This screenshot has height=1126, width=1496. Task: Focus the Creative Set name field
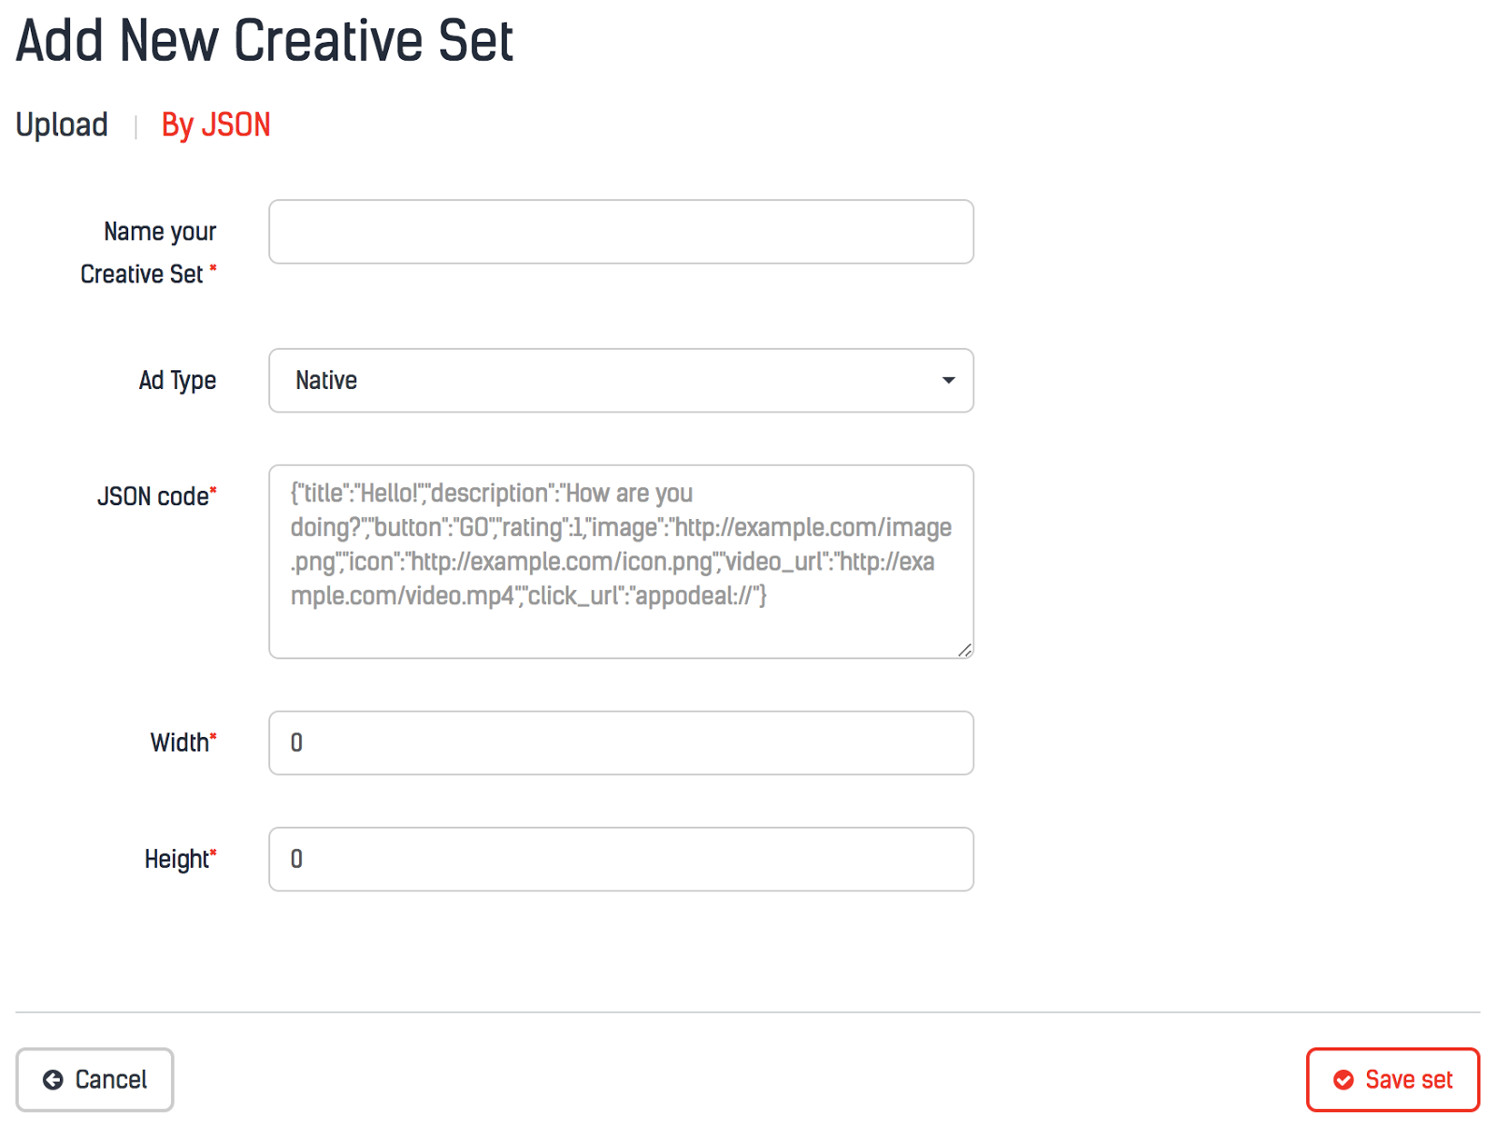click(621, 232)
